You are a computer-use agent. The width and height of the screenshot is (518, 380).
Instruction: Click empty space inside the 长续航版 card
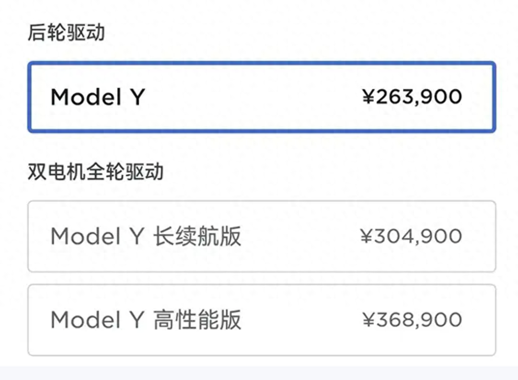[x=301, y=236]
